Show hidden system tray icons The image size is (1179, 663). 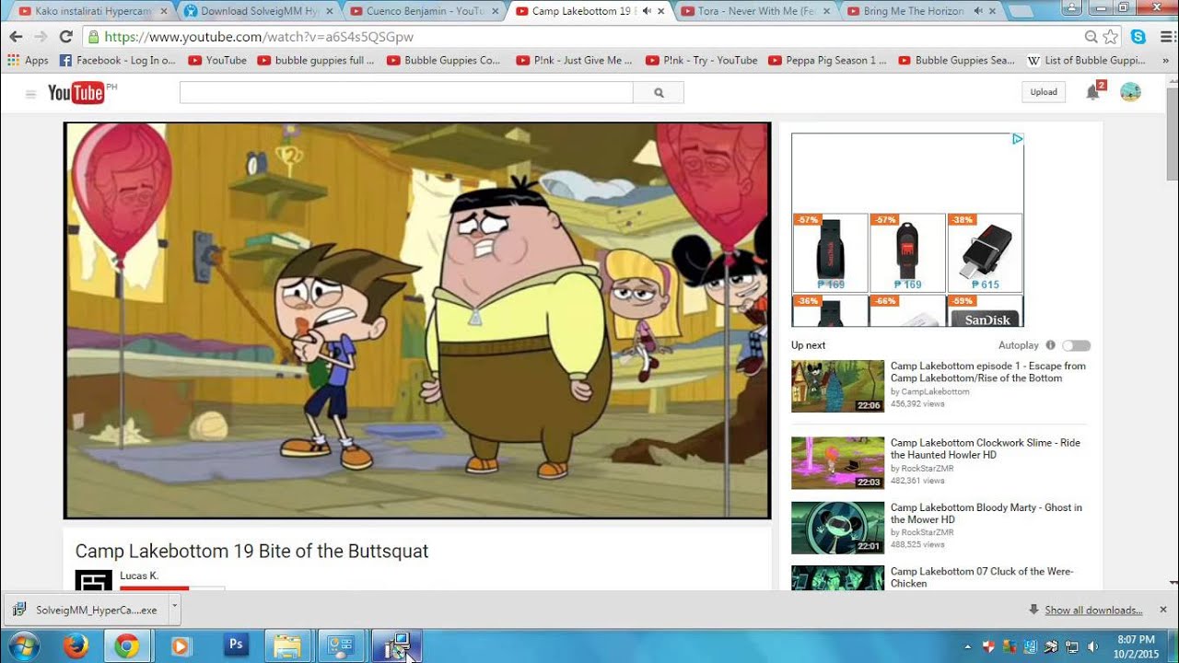[x=967, y=646]
